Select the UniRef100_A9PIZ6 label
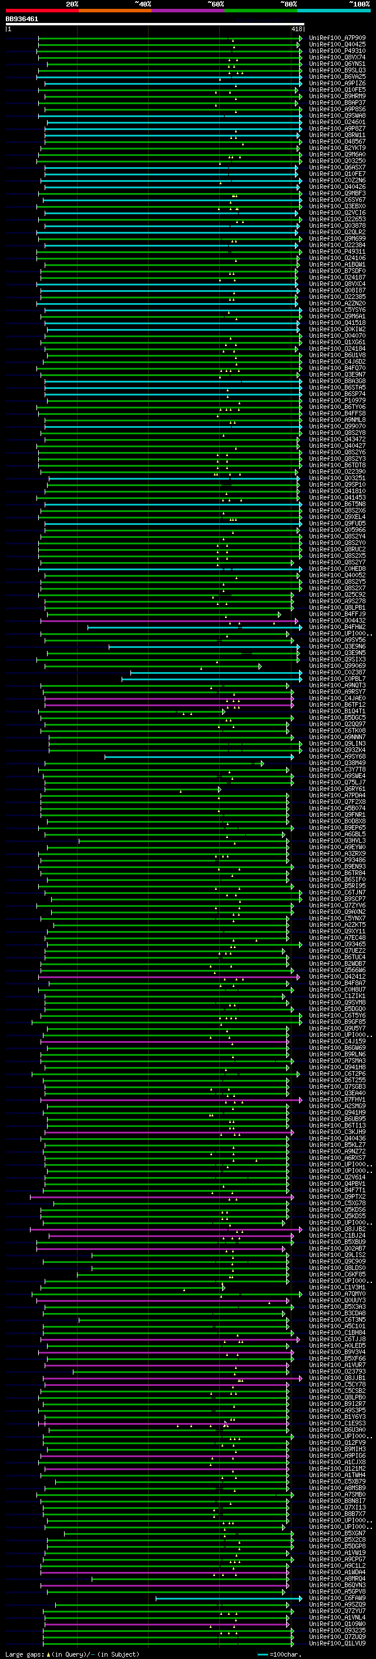The width and height of the screenshot is (376, 1659). click(337, 83)
